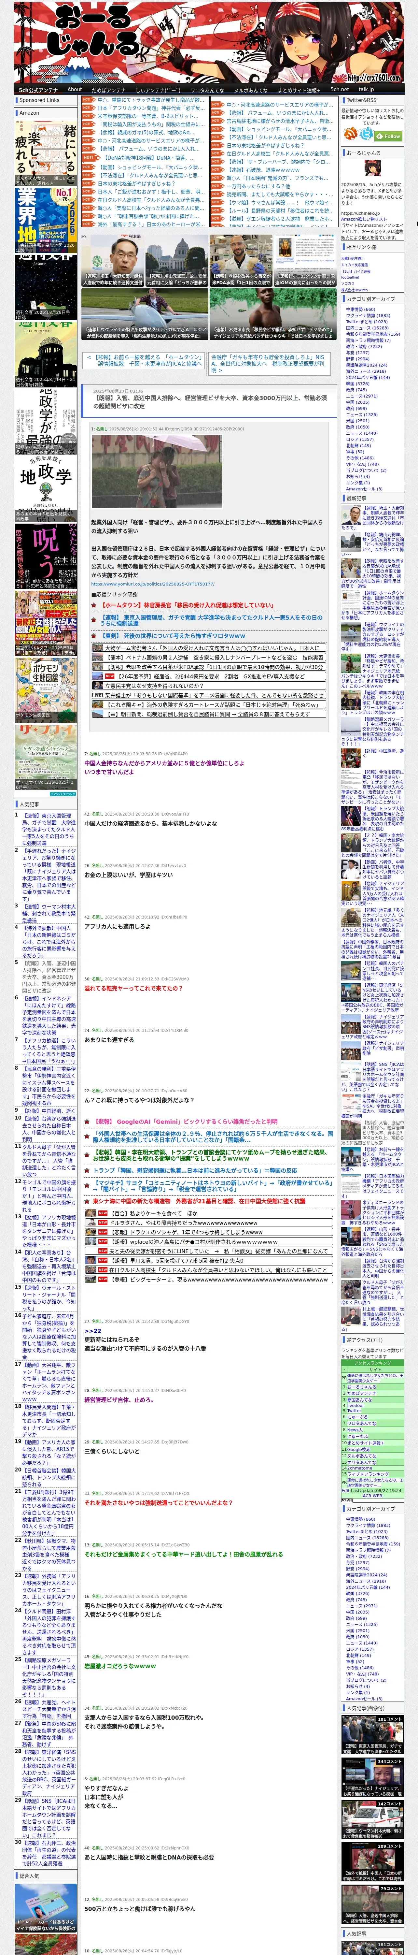Open the orange RSS feed icon
Screen dimensions: 418x1955
pos(350,134)
